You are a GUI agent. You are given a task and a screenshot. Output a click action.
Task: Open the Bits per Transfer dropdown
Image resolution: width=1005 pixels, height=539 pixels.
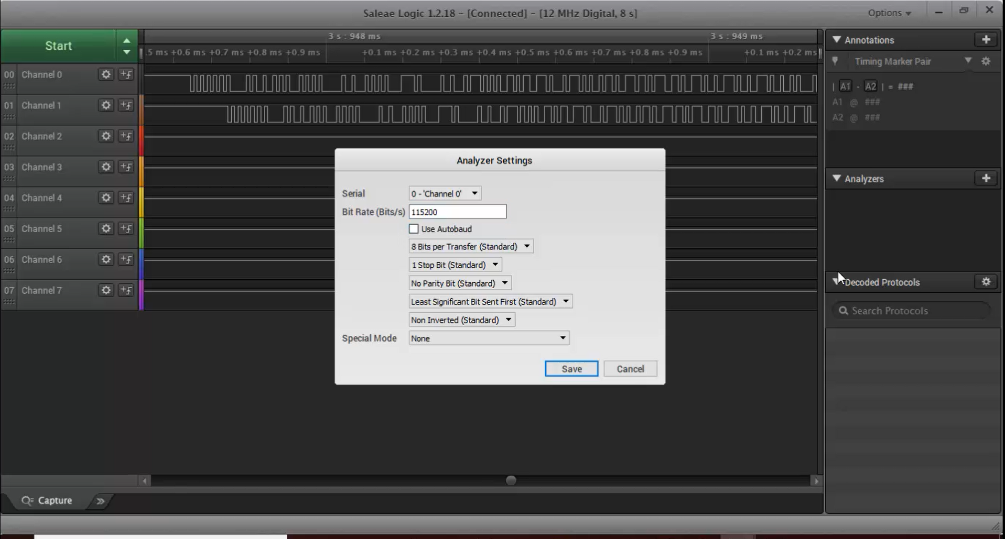point(471,246)
